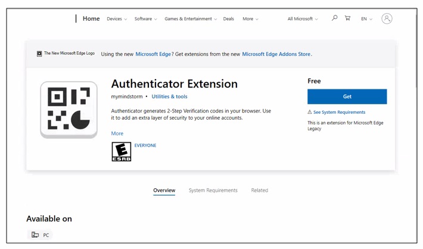Click the warning icon beside System Requirements
423x249 pixels.
click(x=310, y=112)
